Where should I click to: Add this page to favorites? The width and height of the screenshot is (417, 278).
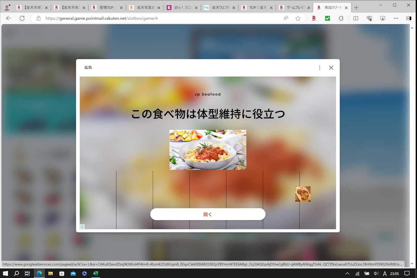point(298,18)
